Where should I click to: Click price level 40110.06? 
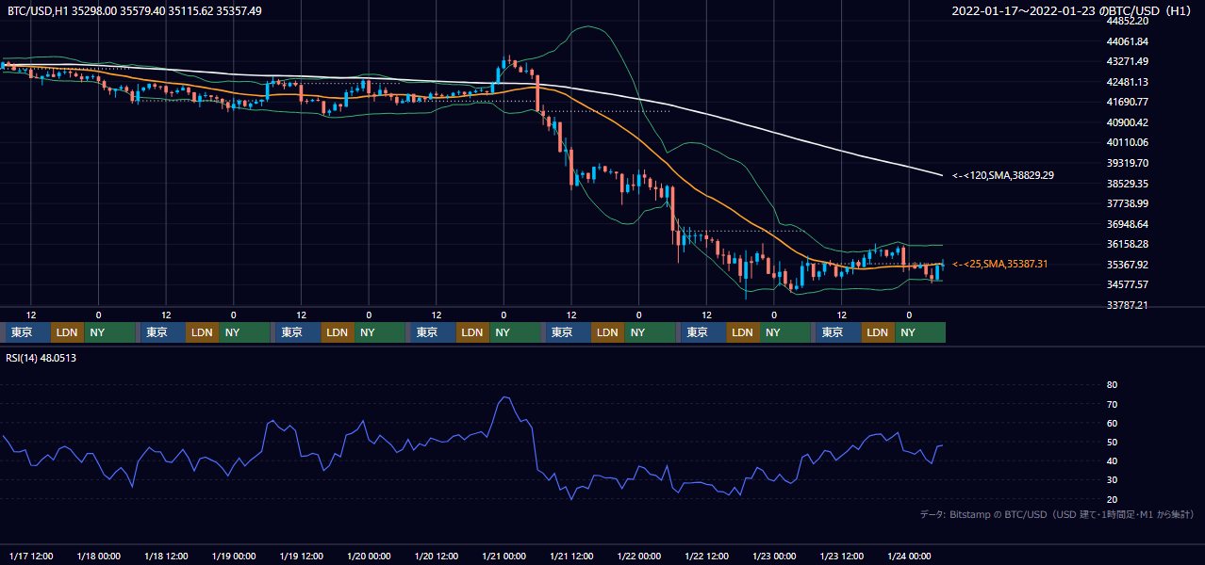pyautogui.click(x=1127, y=142)
